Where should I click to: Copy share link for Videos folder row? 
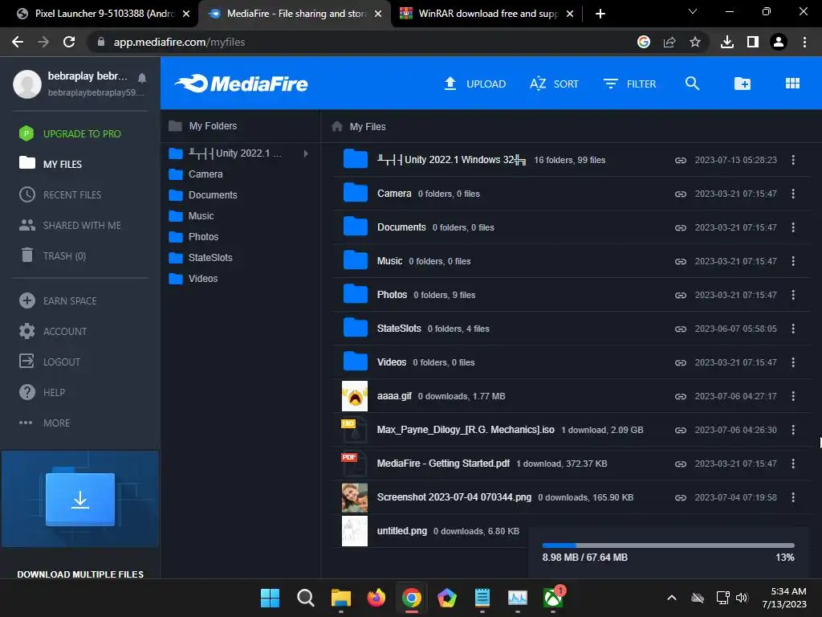(x=681, y=362)
